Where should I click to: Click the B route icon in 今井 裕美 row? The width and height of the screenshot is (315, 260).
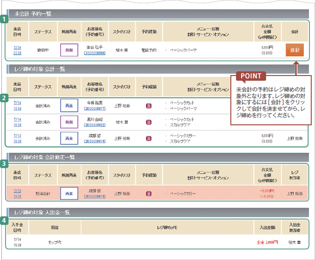click(149, 105)
